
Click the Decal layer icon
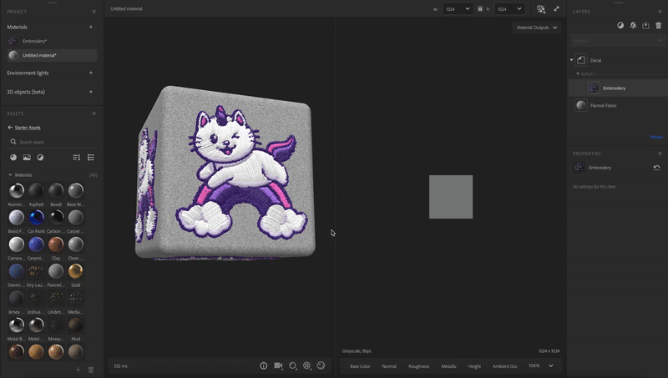click(x=581, y=60)
